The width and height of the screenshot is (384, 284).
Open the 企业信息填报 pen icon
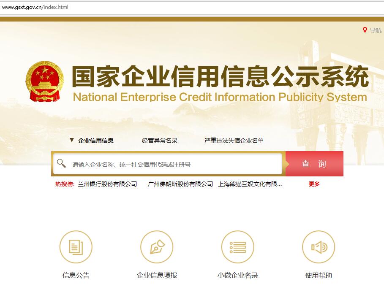pyautogui.click(x=157, y=247)
